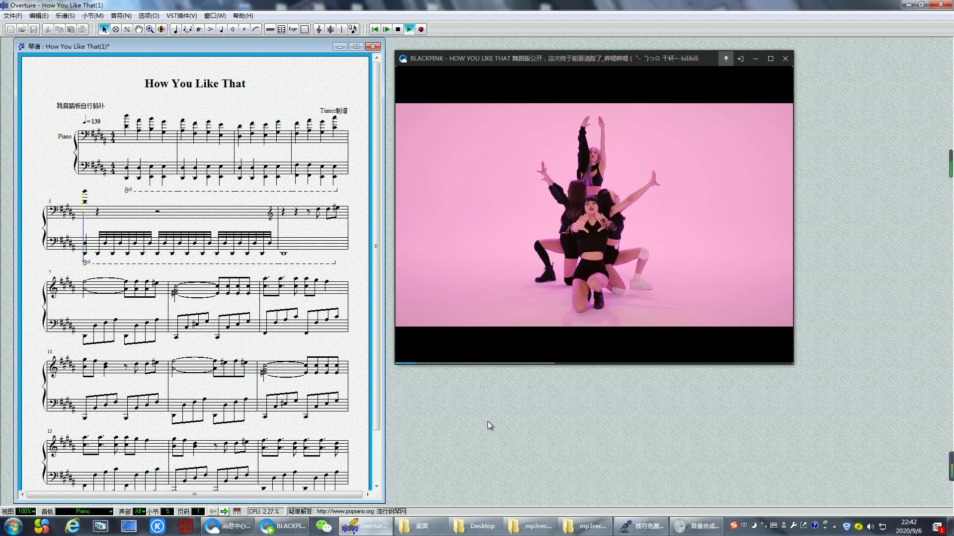The width and height of the screenshot is (954, 536).
Task: Open the trill ornament palette
Action: [x=199, y=29]
